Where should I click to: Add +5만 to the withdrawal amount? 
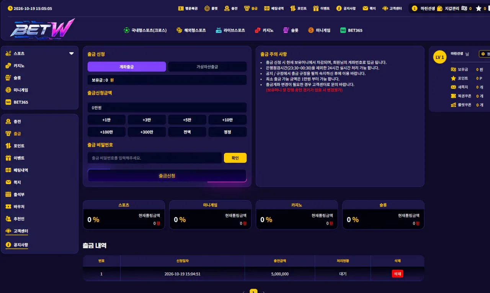[187, 120]
